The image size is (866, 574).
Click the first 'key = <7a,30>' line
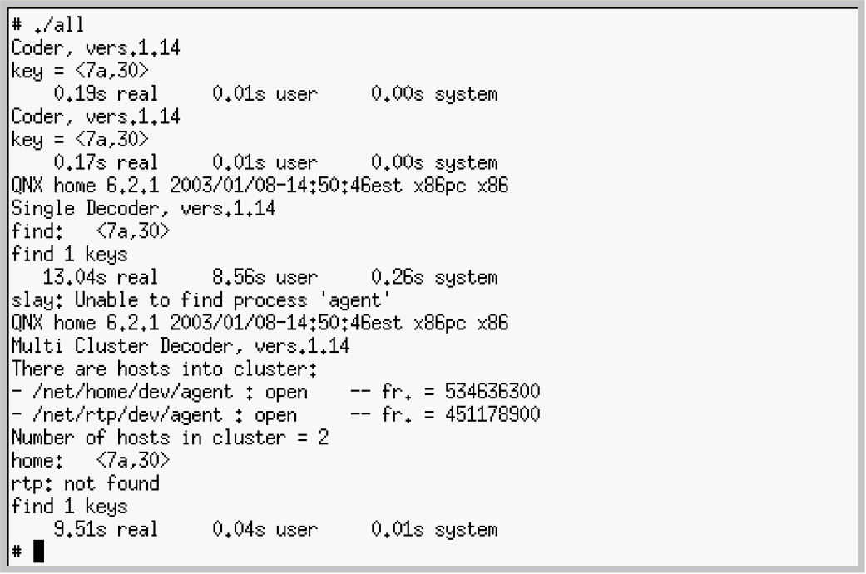[x=80, y=71]
